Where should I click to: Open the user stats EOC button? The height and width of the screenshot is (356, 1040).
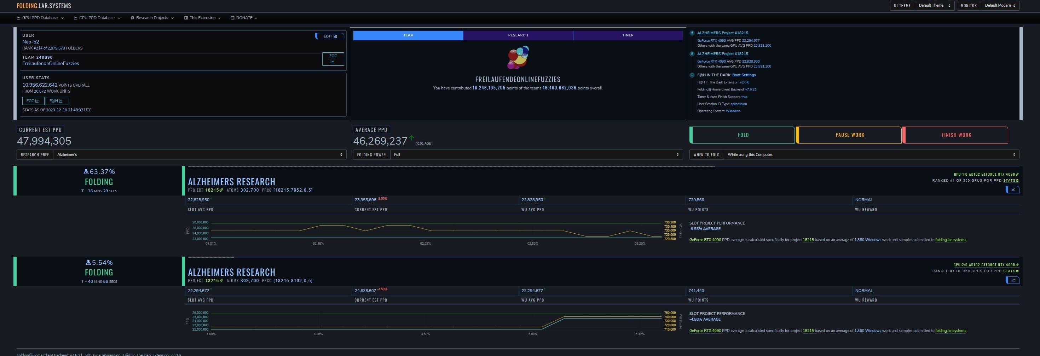(x=33, y=101)
